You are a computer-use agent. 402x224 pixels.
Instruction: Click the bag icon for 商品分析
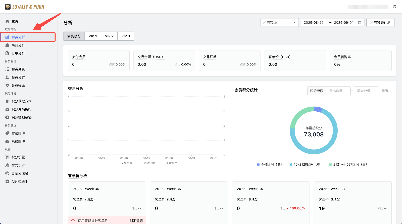point(7,45)
